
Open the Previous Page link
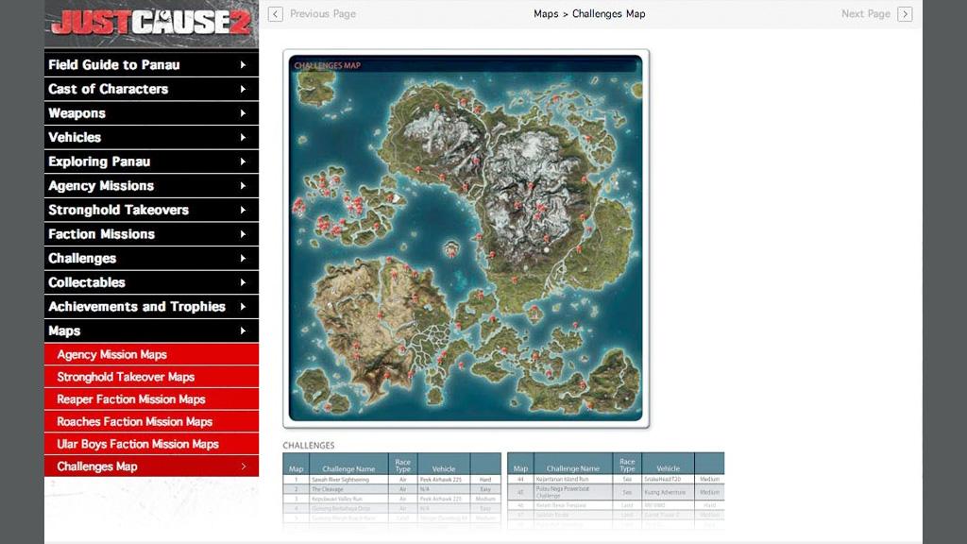[323, 13]
